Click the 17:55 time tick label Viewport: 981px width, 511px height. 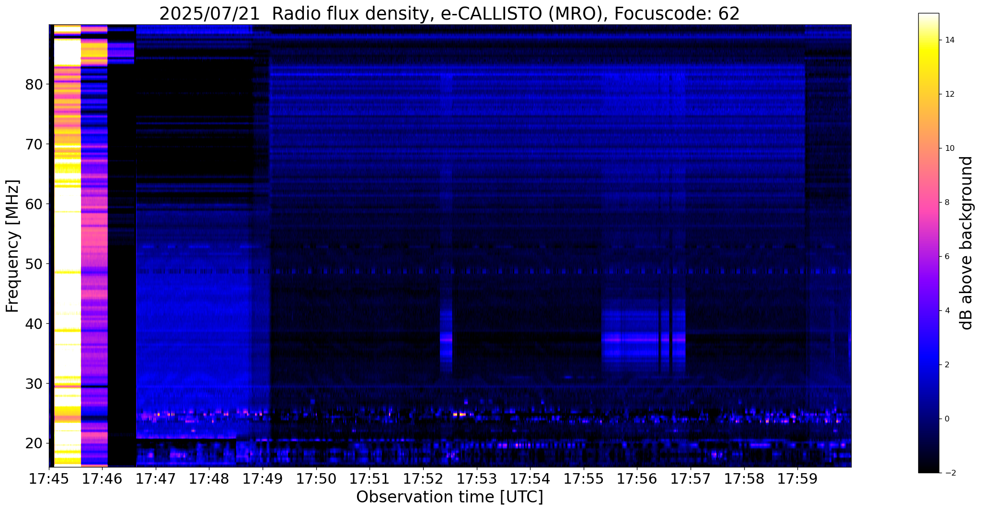point(584,479)
